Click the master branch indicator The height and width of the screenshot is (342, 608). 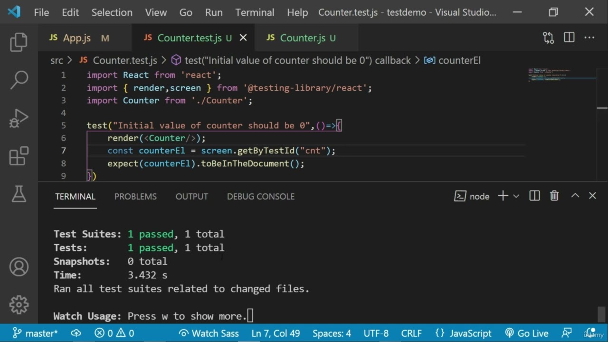tap(36, 333)
